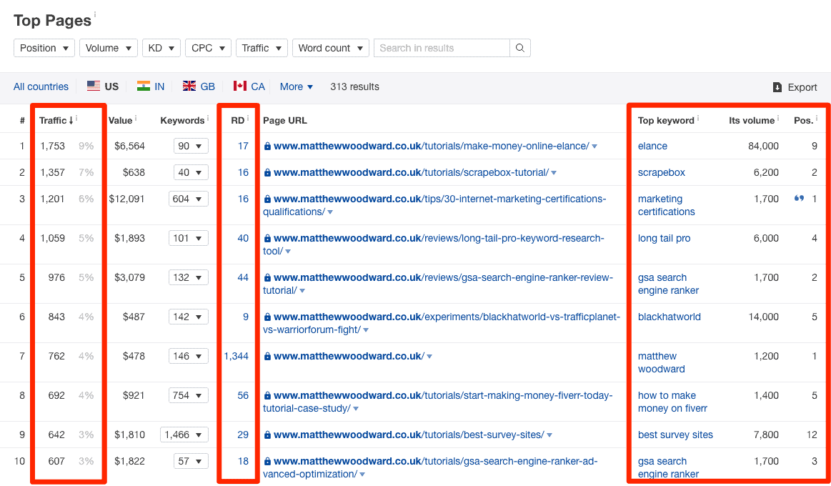
Task: Click the info icon beside the Top Pages title
Action: coord(96,15)
